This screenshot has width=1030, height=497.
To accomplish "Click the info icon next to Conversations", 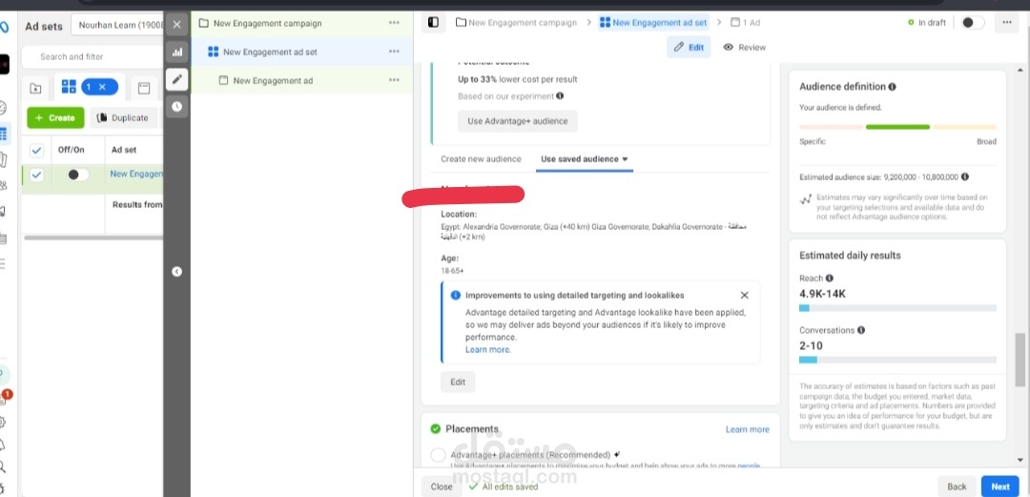I will click(x=861, y=330).
